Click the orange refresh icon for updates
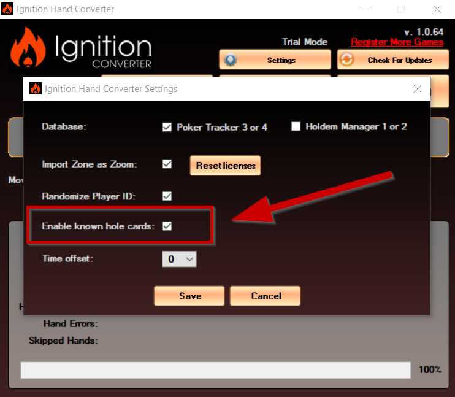455x397 pixels. point(346,60)
